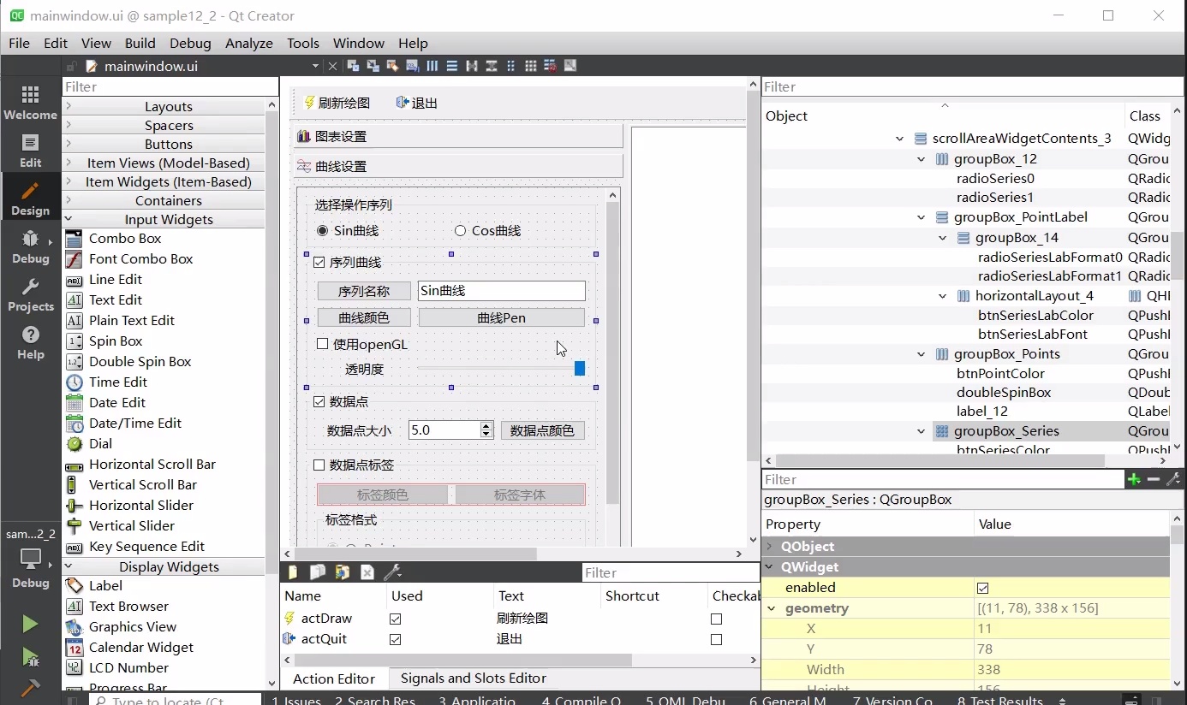
Task: Click the New Action icon in Action Editor
Action: coord(293,572)
